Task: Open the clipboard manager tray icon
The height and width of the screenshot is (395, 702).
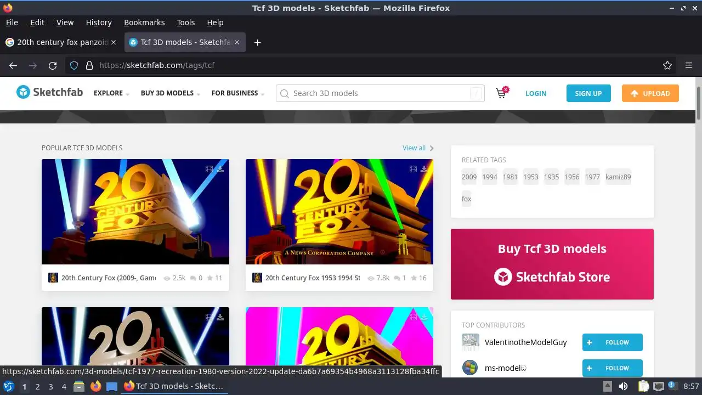Action: coord(643,386)
